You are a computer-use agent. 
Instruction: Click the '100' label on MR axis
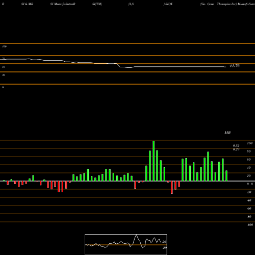249,143
